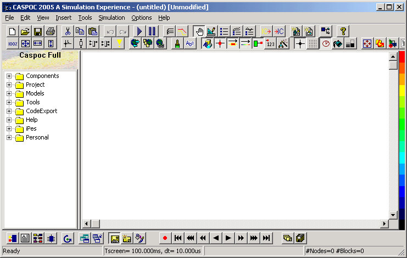Image resolution: width=407 pixels, height=258 pixels.
Task: Play forward with right arrow
Action: coord(228,238)
